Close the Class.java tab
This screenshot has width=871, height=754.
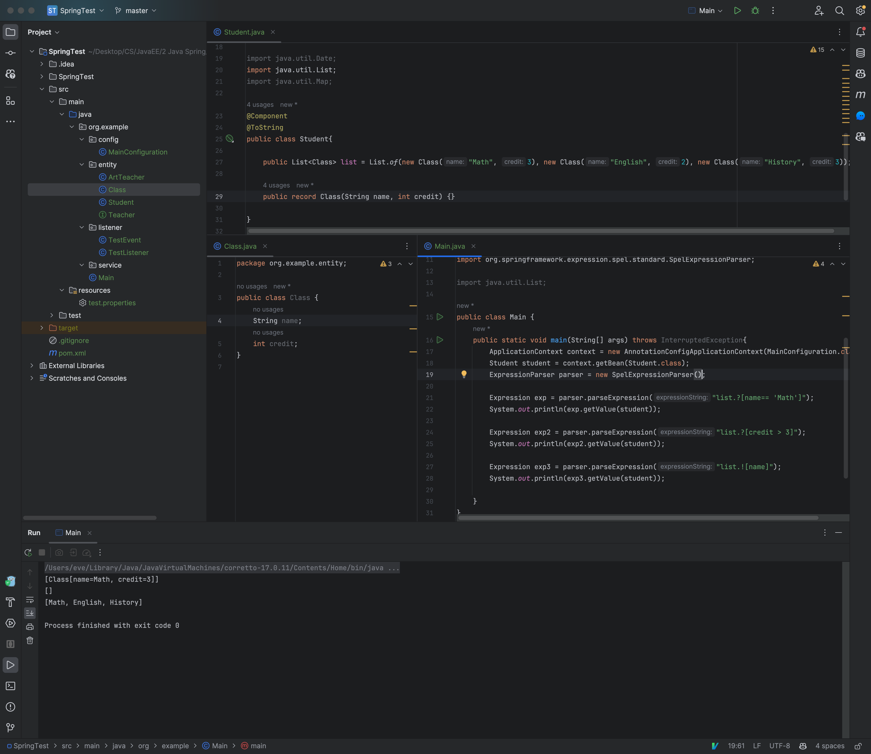coord(265,246)
